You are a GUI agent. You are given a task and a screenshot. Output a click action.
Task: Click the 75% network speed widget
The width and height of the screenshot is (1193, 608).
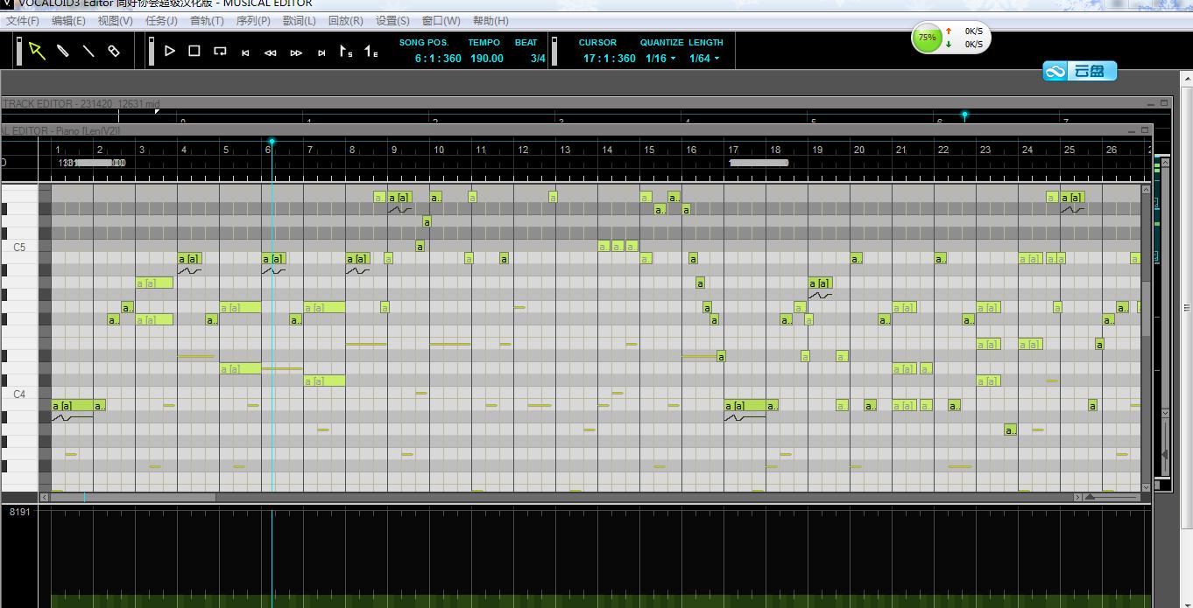tap(951, 38)
